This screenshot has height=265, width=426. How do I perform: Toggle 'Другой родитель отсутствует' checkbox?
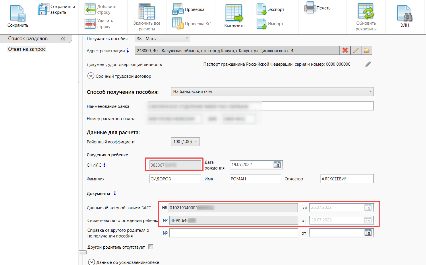(151, 247)
